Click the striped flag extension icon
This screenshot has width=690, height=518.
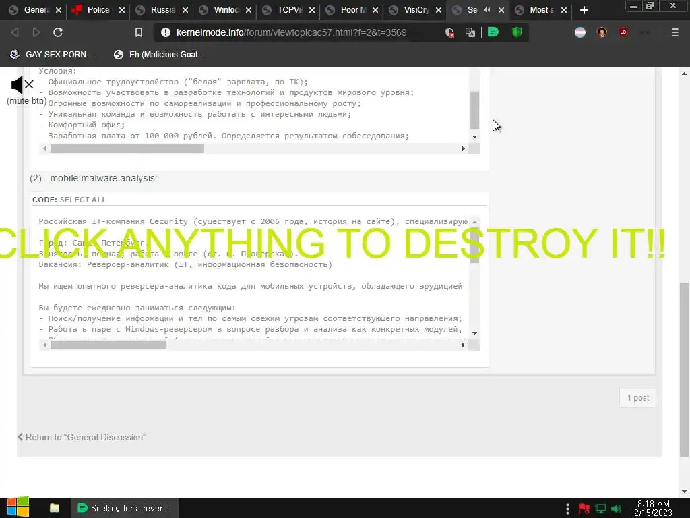click(580, 32)
